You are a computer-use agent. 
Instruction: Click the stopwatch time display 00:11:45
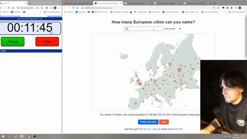tap(30, 28)
